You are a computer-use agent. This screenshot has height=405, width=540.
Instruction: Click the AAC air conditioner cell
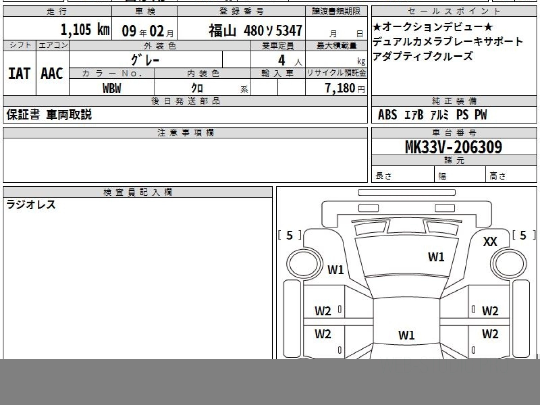coord(52,74)
